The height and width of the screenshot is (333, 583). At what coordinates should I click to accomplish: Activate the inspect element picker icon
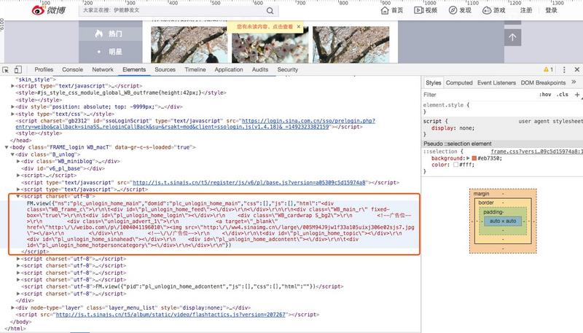[x=6, y=69]
